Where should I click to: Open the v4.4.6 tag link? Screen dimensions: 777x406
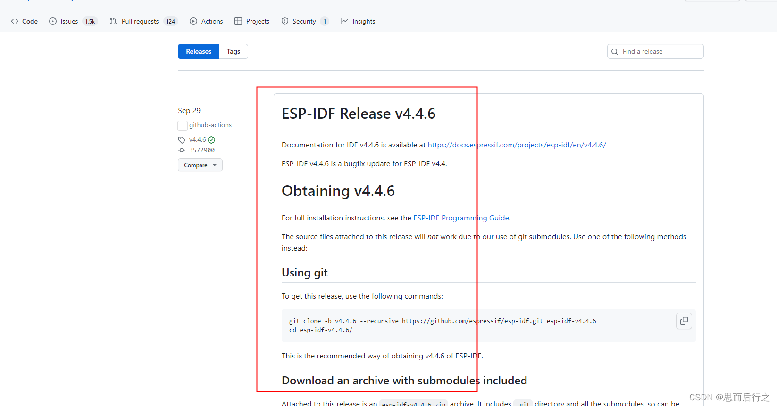198,139
